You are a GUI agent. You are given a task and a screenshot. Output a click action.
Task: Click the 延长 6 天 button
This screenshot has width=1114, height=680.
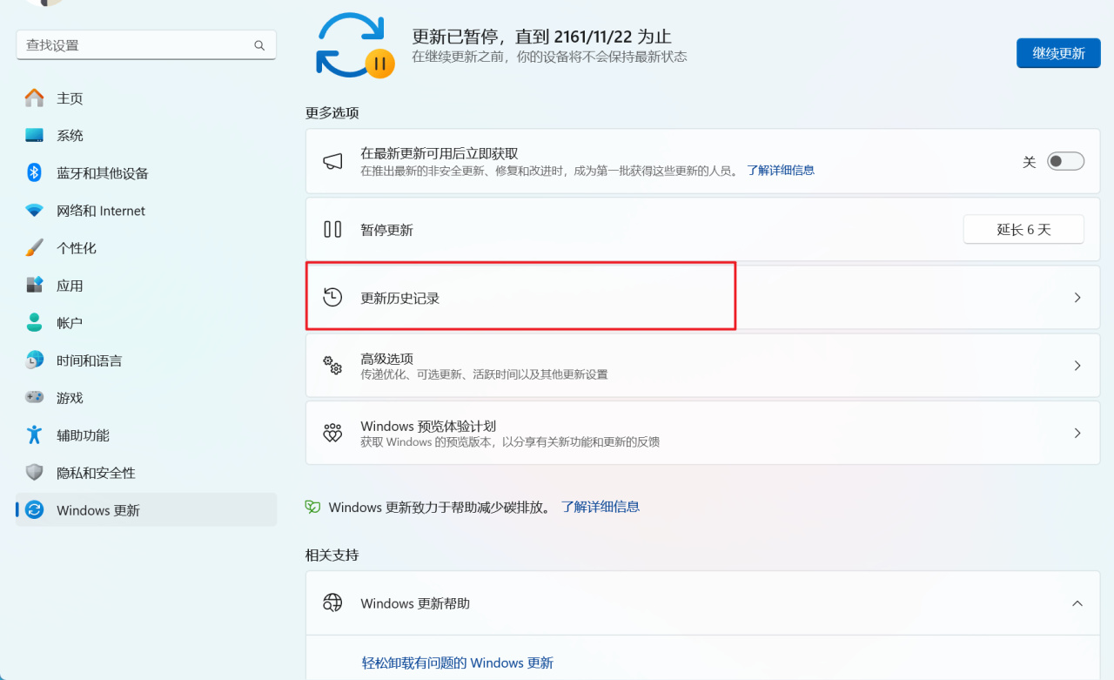click(x=1023, y=230)
